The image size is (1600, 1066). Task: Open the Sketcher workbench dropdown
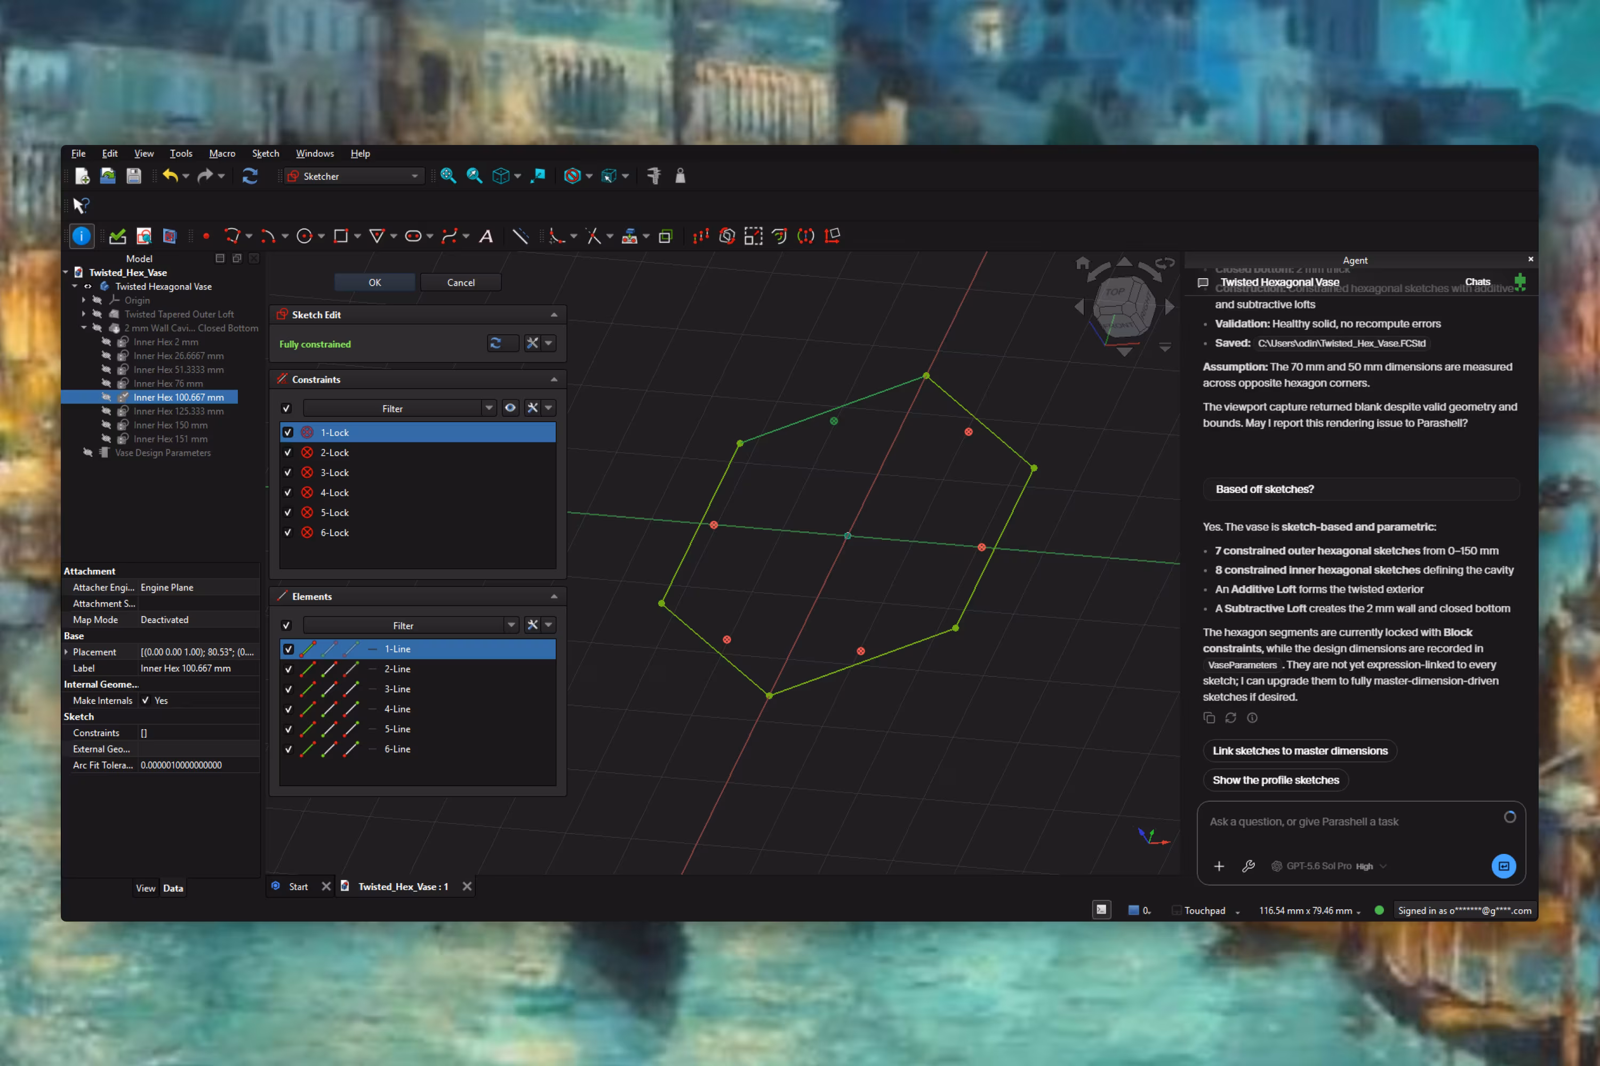coord(355,176)
